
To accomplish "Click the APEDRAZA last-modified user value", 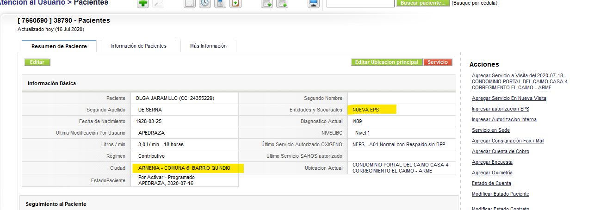I will click(151, 133).
